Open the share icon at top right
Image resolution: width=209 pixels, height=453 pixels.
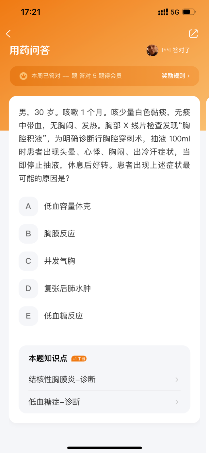point(193,34)
